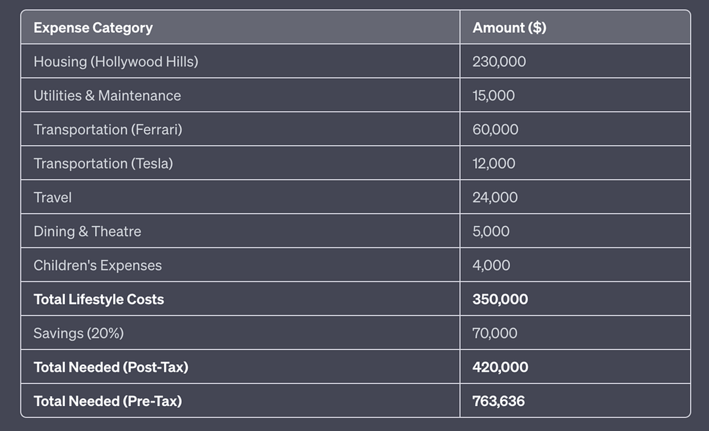Select the Transportation (Ferrari) cell
This screenshot has height=431, width=709.
[x=108, y=130]
